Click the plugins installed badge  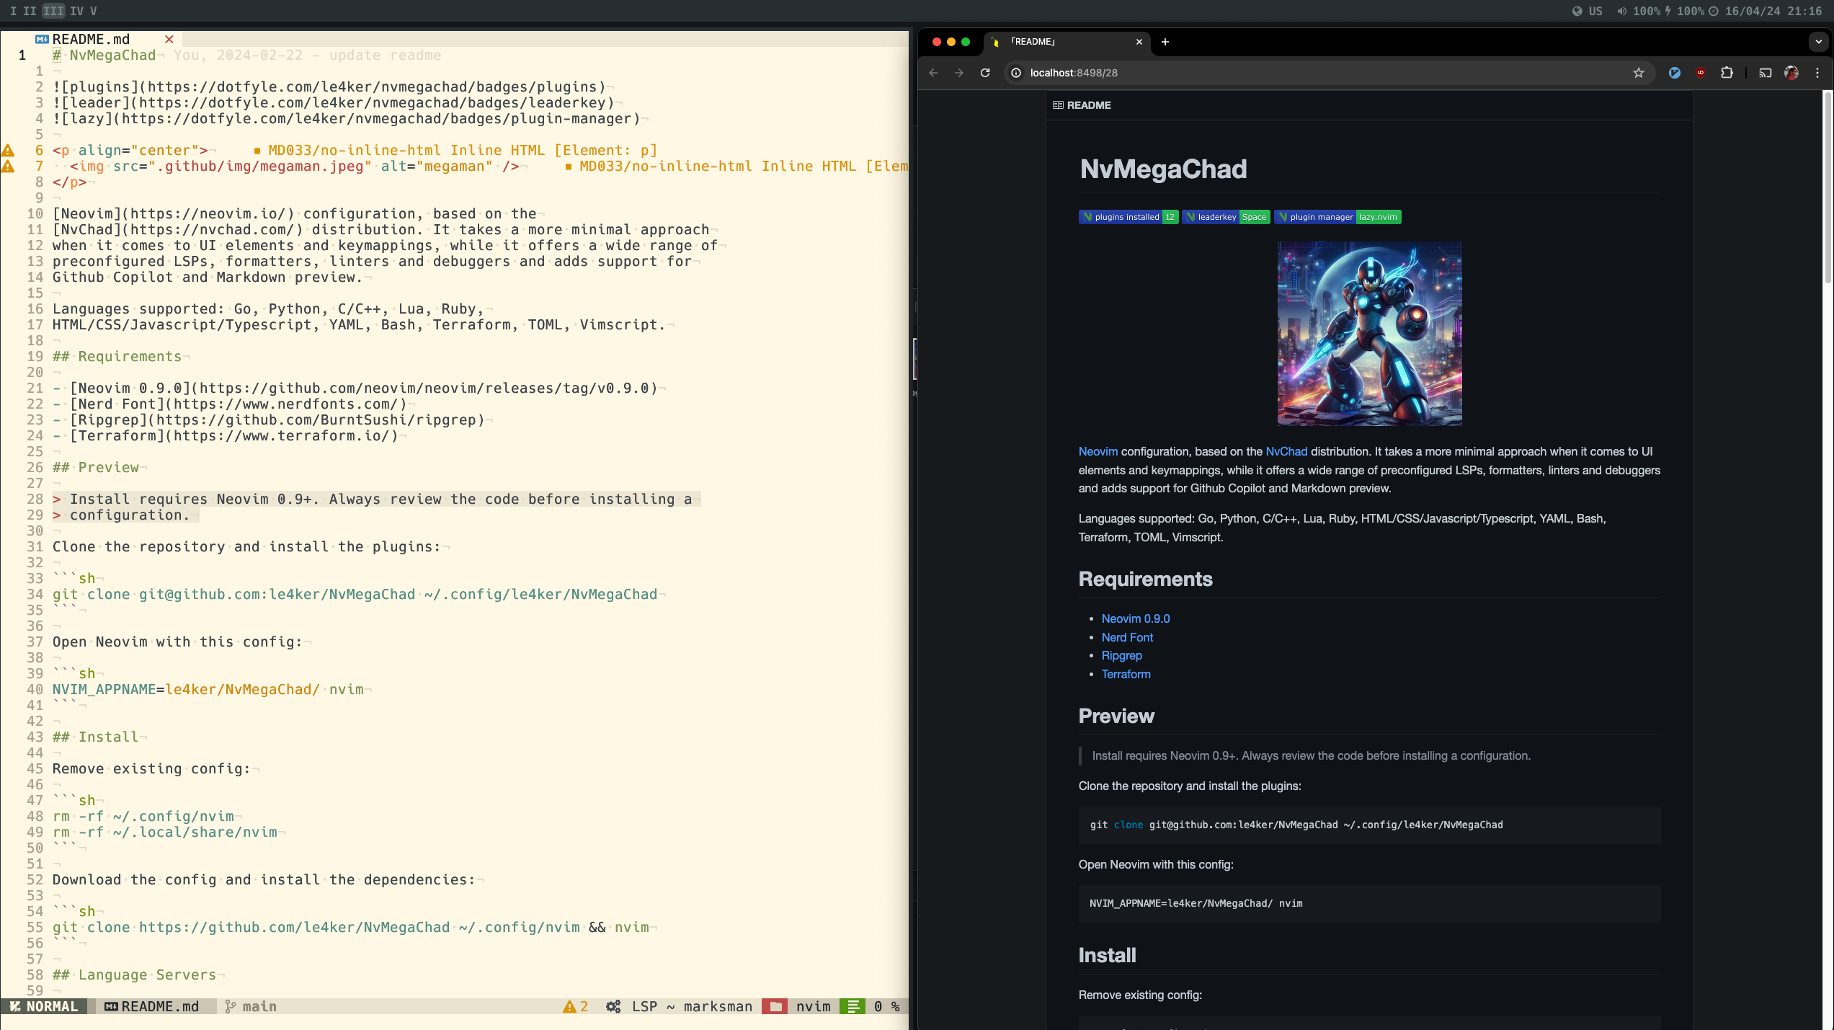point(1129,217)
